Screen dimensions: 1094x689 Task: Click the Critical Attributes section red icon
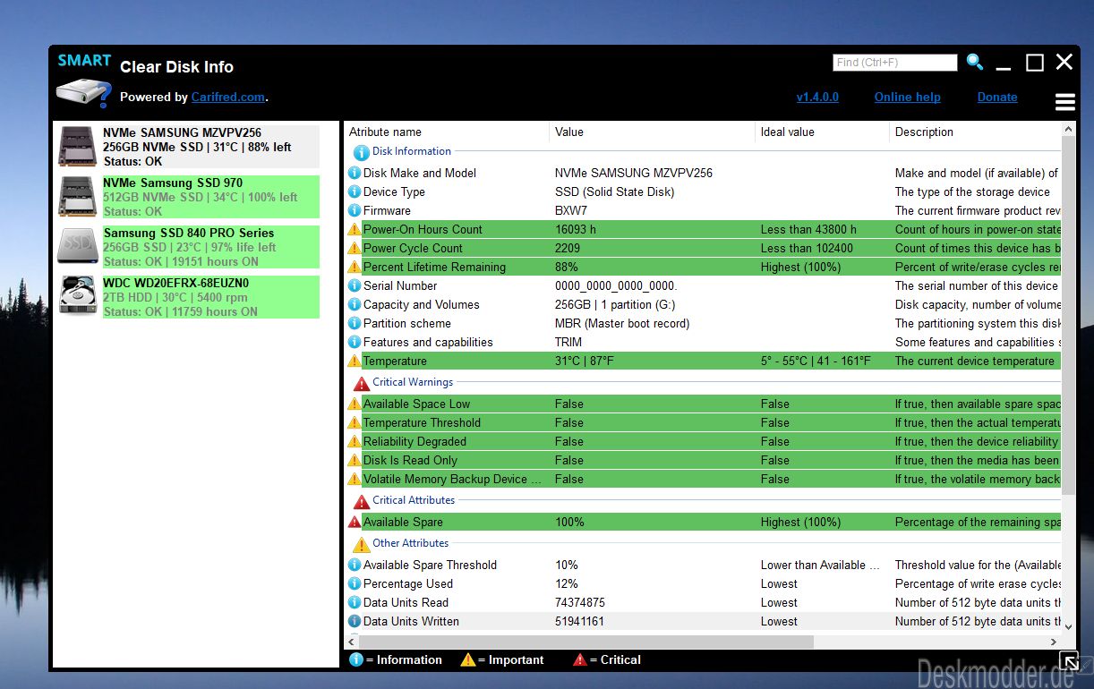click(x=362, y=501)
